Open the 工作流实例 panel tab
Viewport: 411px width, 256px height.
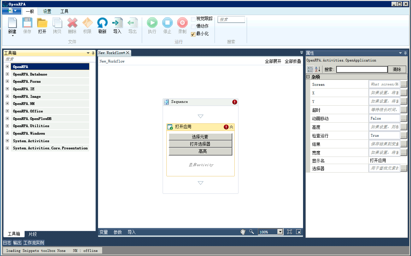[34, 243]
